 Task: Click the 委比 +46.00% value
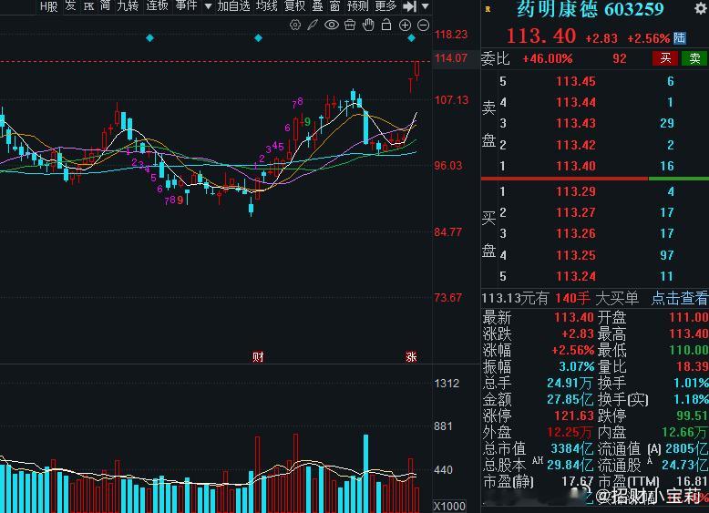point(548,58)
